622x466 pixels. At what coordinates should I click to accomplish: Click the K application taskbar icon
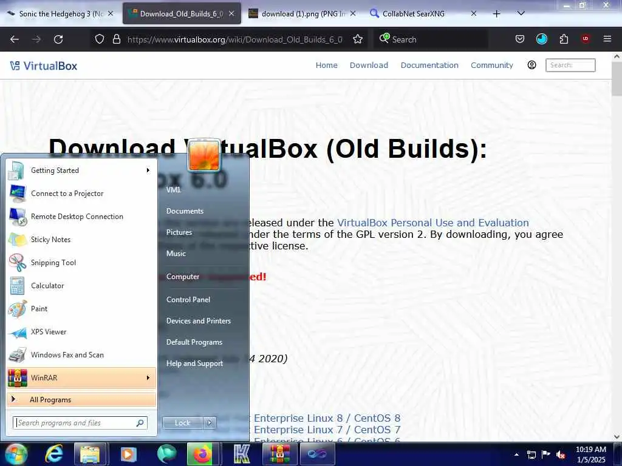[242, 454]
